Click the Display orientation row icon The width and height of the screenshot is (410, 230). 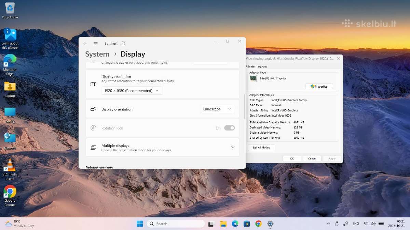(93, 109)
